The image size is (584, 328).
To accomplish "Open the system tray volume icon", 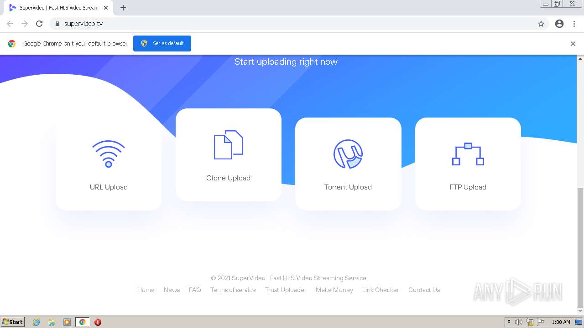I will pyautogui.click(x=519, y=322).
